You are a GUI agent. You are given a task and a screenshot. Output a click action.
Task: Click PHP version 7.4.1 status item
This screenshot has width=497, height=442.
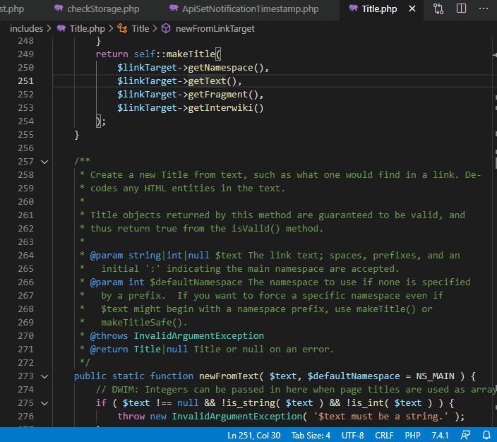(x=440, y=436)
